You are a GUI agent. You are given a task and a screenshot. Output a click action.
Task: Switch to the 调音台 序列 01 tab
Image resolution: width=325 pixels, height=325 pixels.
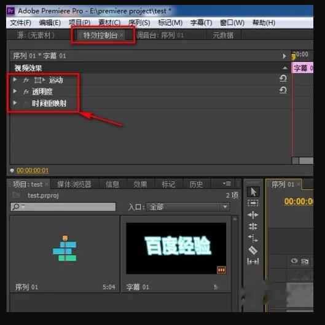point(160,35)
